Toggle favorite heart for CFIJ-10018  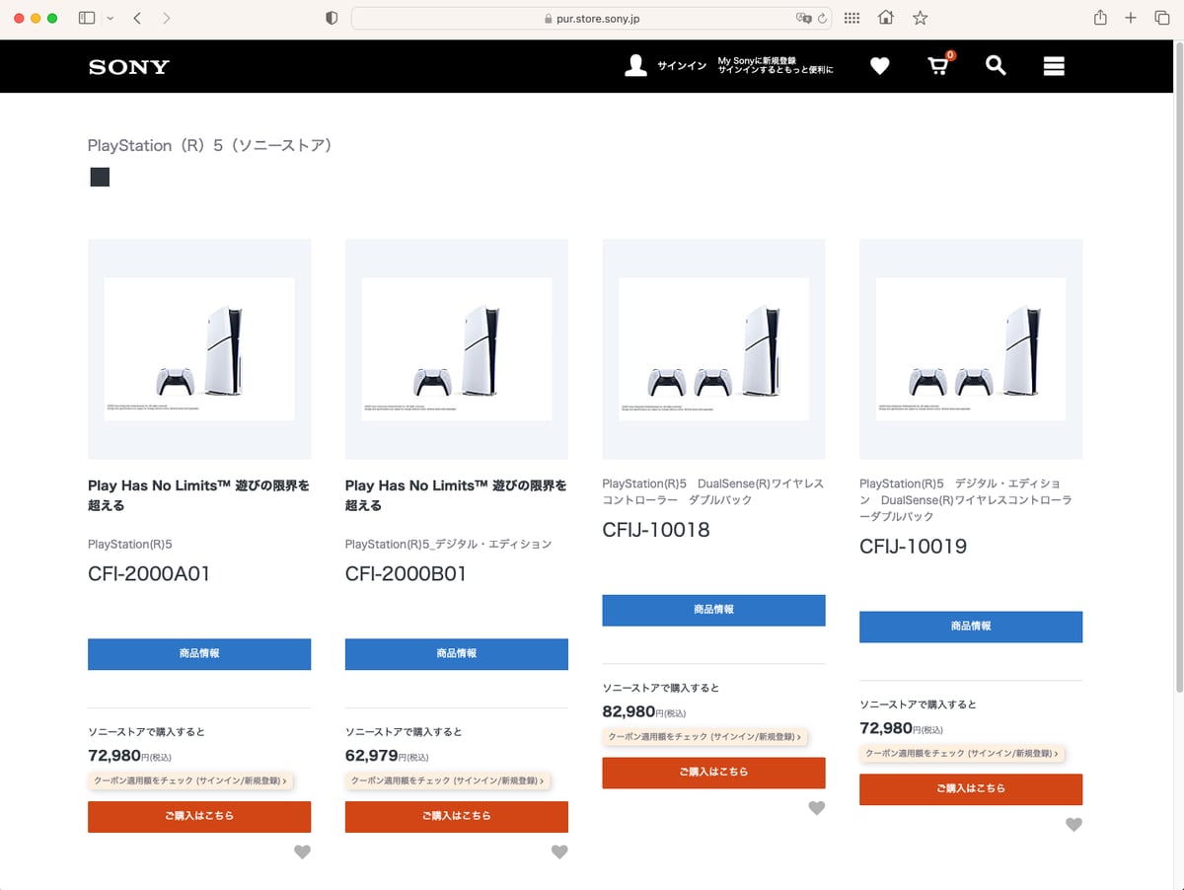816,808
